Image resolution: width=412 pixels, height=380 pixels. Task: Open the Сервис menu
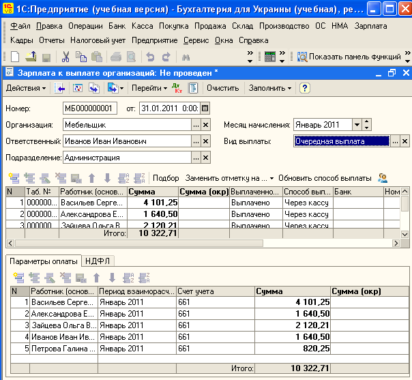pyautogui.click(x=196, y=40)
